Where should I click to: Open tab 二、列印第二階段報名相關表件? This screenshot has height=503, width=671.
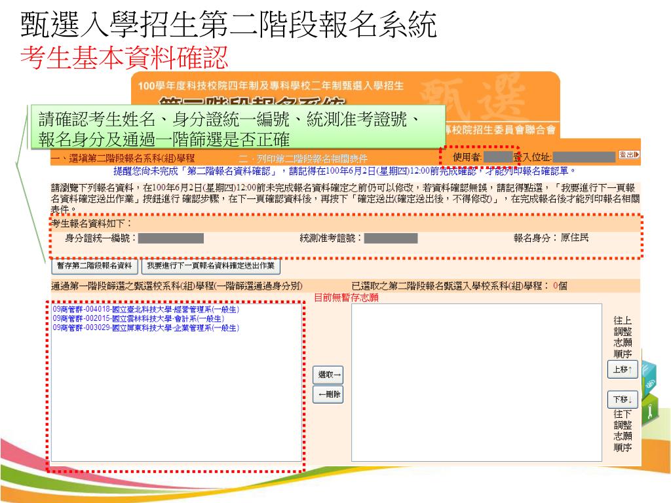(303, 159)
